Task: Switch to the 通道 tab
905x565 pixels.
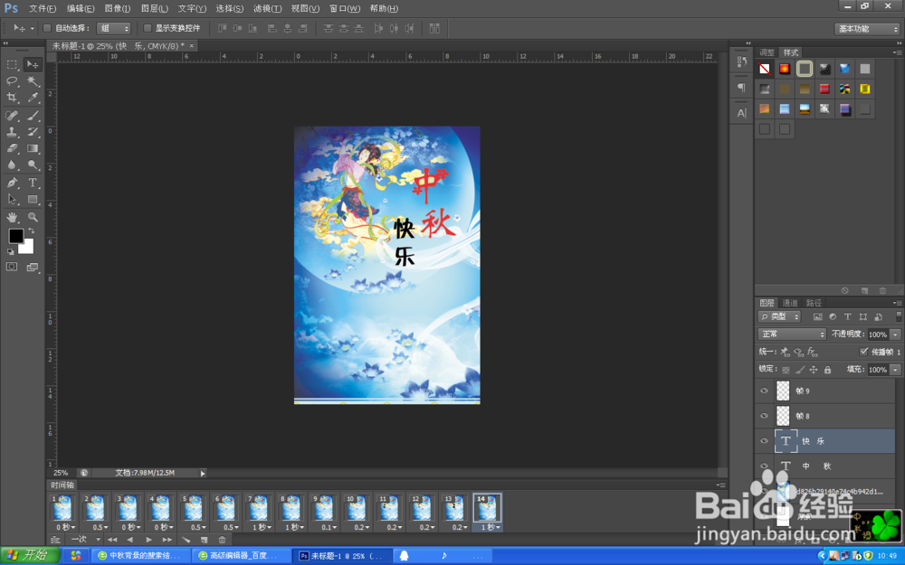Action: click(x=790, y=303)
